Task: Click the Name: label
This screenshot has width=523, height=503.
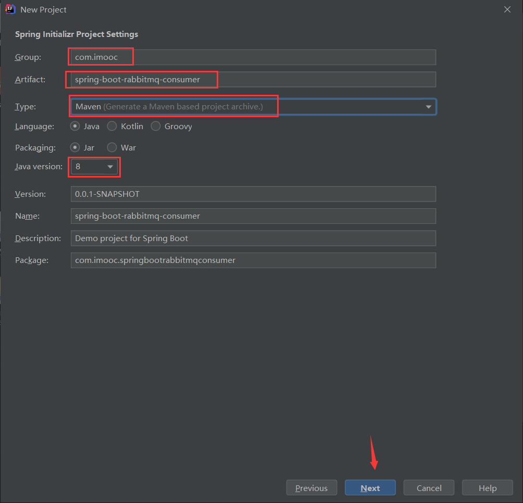Action: [x=28, y=216]
